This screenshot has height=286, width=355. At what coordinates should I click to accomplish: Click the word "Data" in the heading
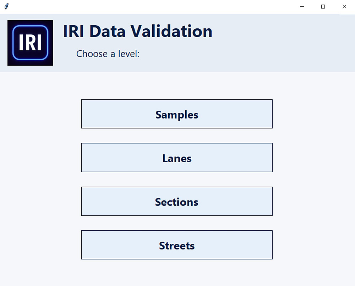click(x=111, y=31)
